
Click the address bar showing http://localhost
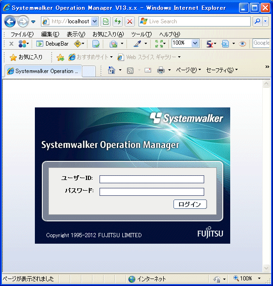click(x=67, y=21)
